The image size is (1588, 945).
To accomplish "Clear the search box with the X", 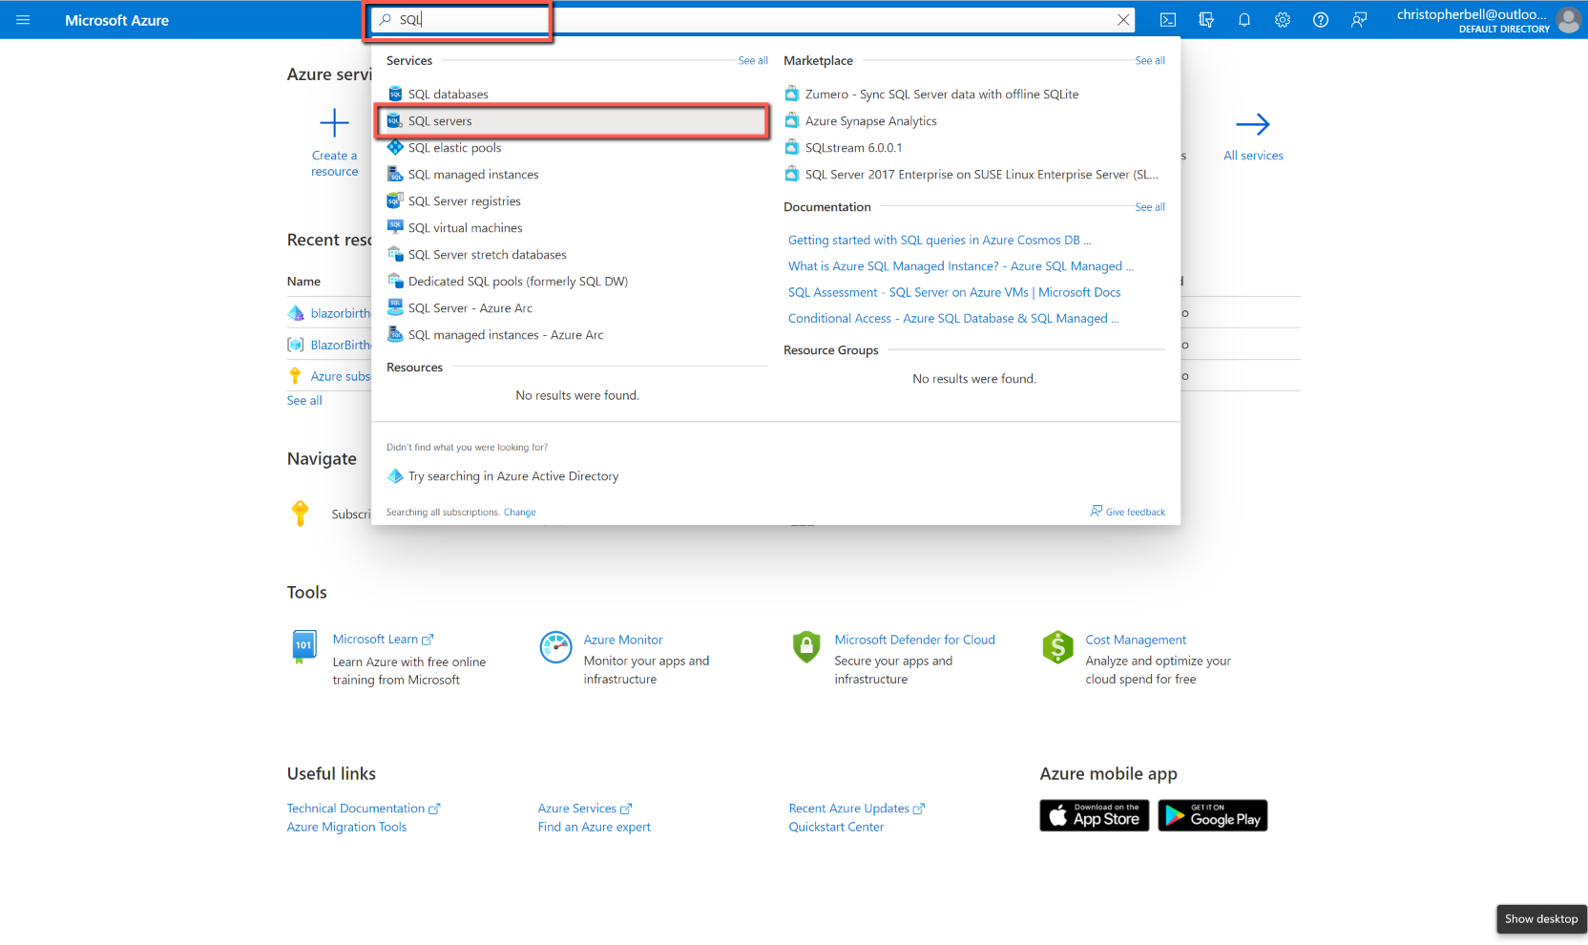I will [x=1123, y=19].
